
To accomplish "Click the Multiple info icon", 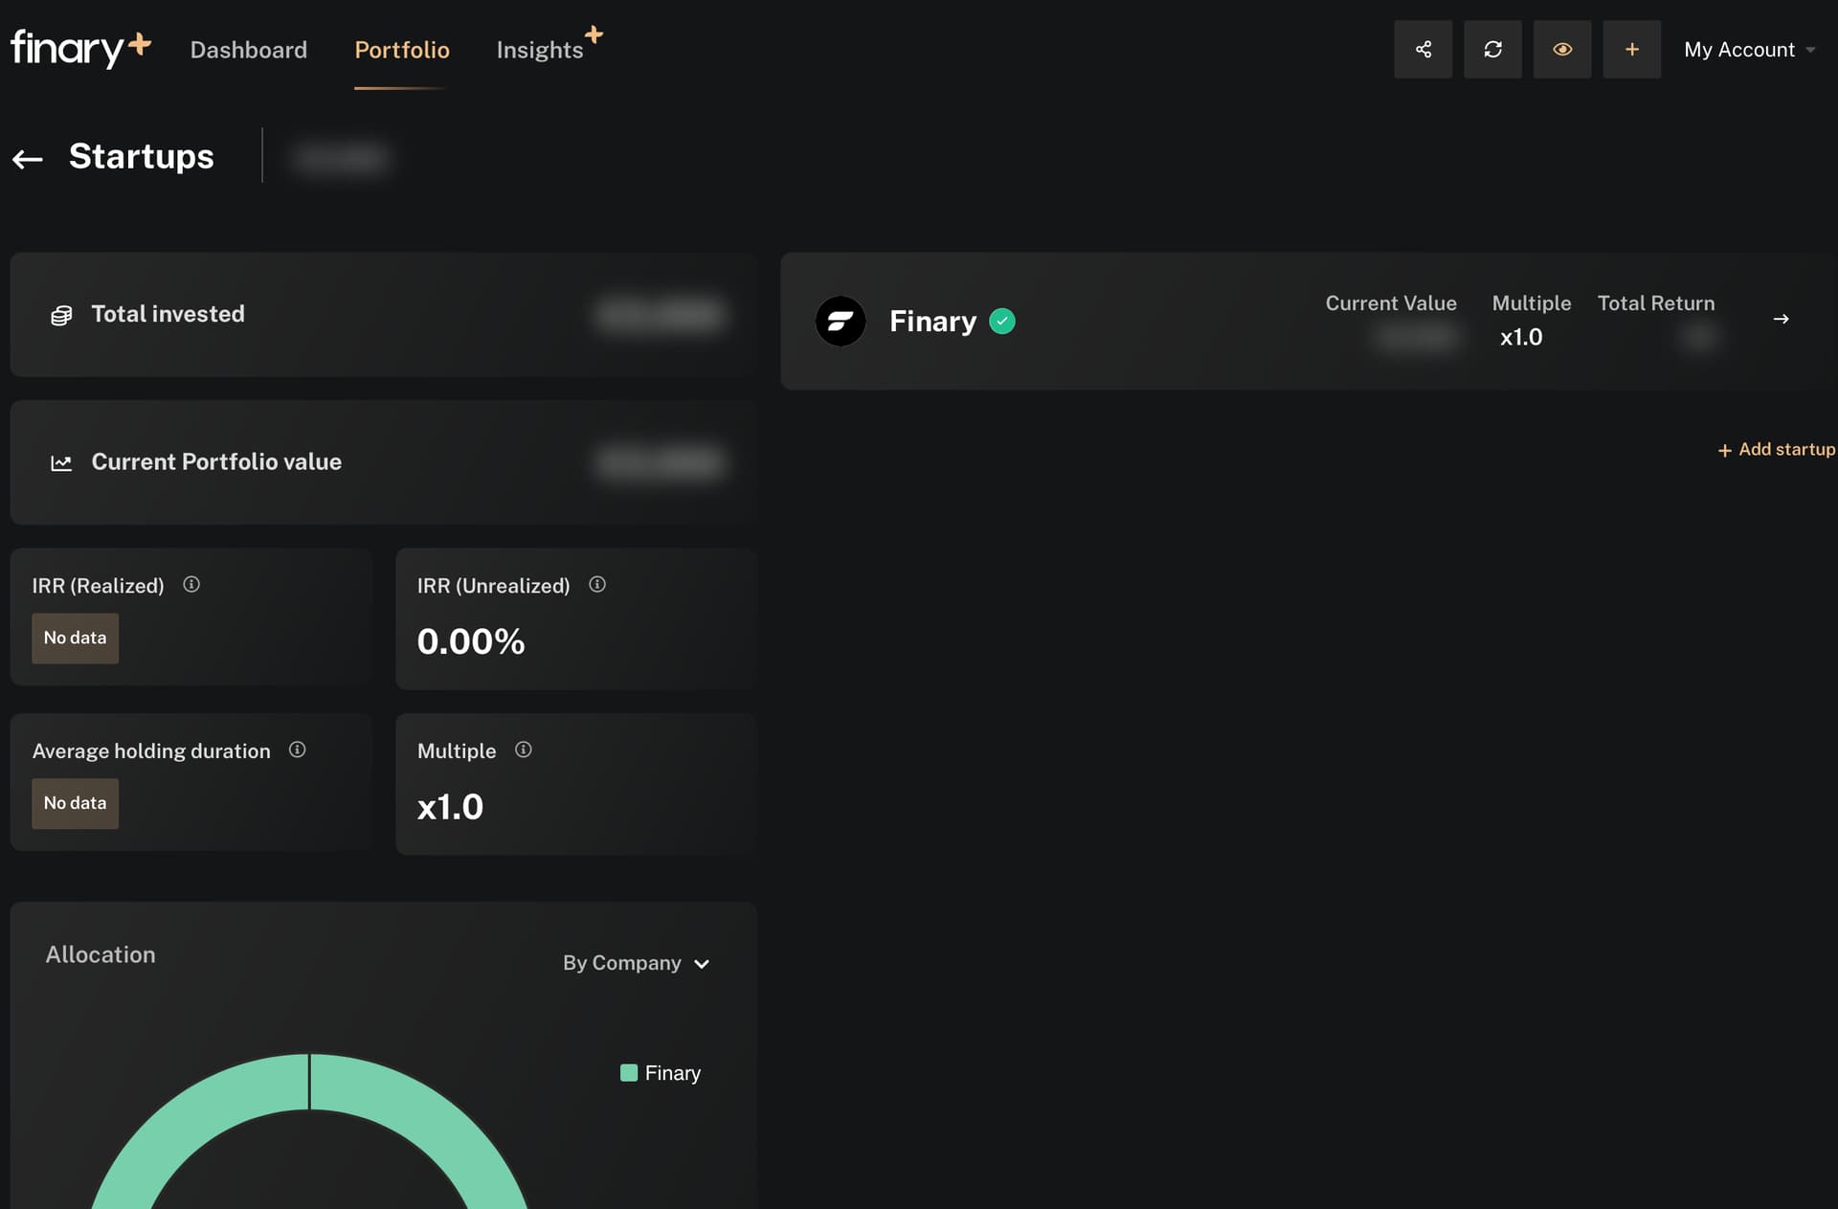I will (524, 750).
